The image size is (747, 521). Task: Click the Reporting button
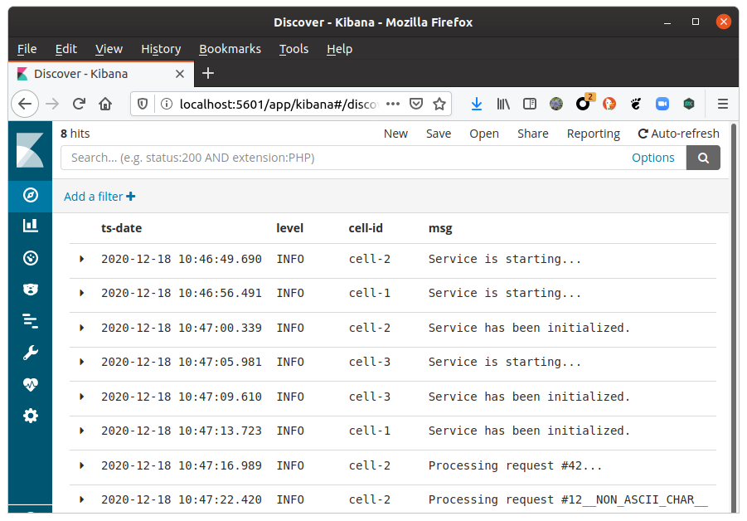[593, 134]
